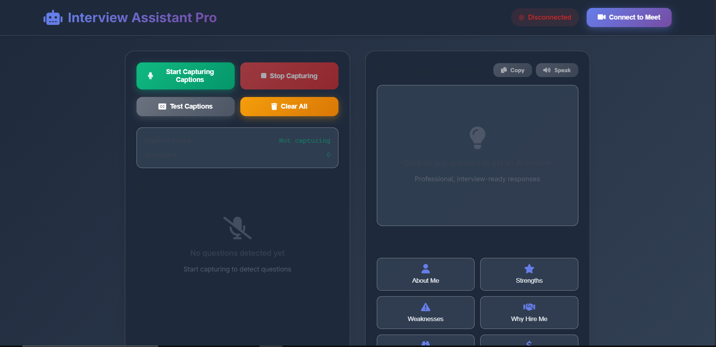
Task: Click the CC icon on Test Captions
Action: (x=162, y=107)
